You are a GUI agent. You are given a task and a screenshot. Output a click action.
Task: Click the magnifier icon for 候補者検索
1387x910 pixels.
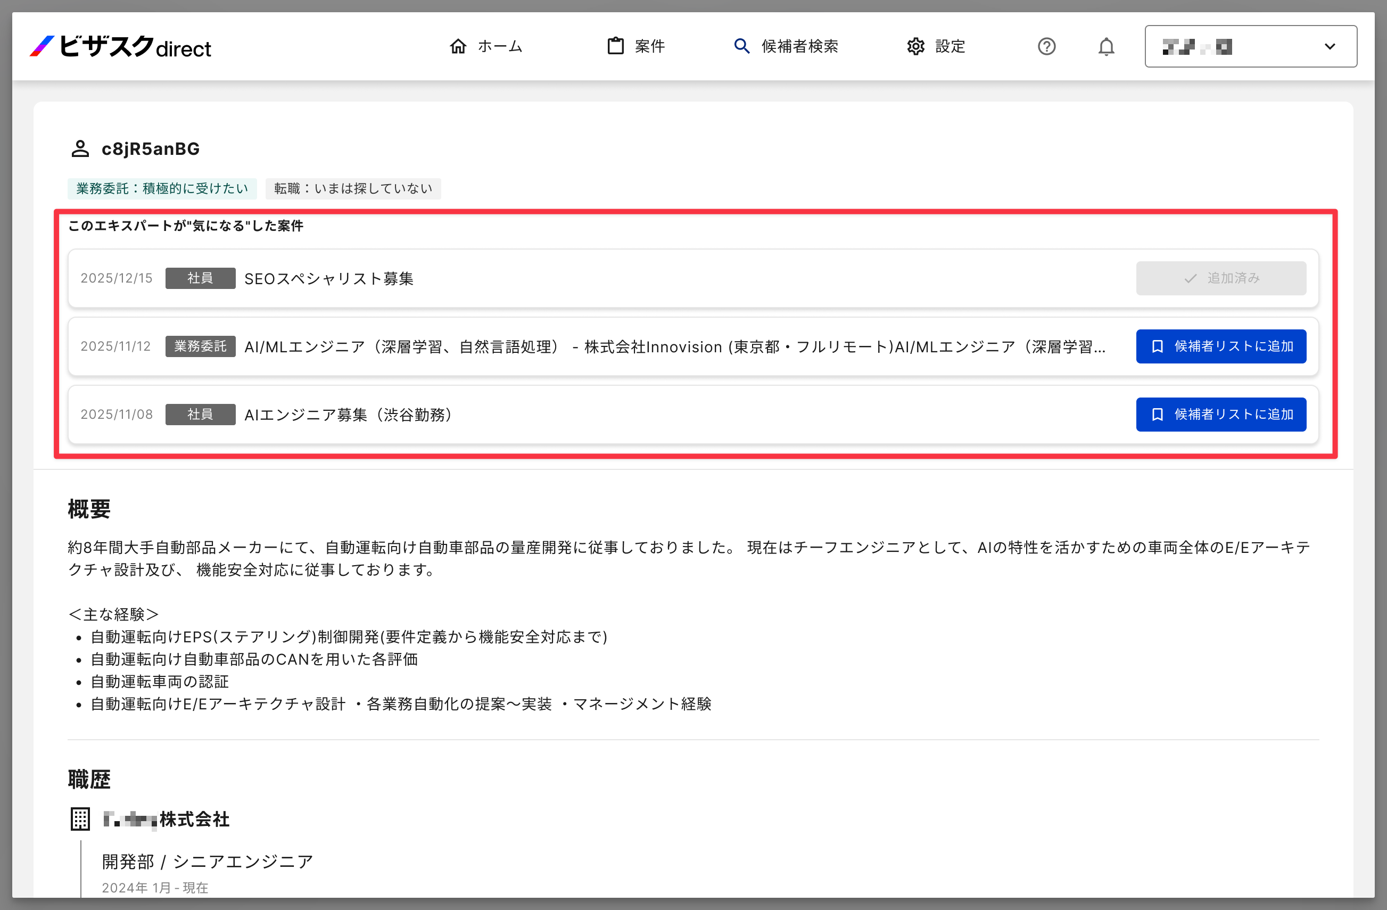(x=741, y=46)
